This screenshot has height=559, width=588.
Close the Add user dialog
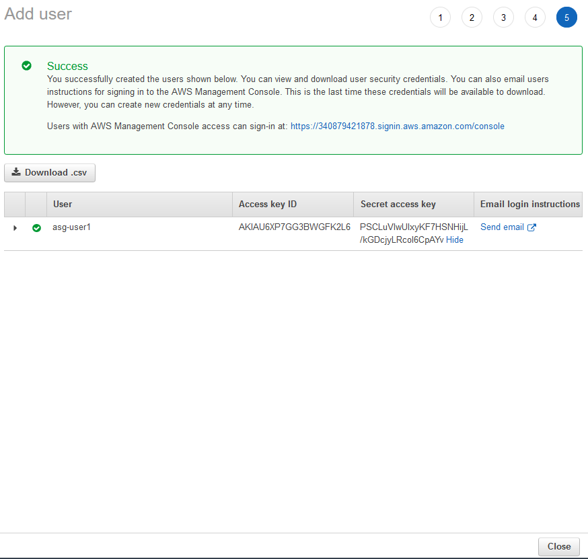point(558,546)
